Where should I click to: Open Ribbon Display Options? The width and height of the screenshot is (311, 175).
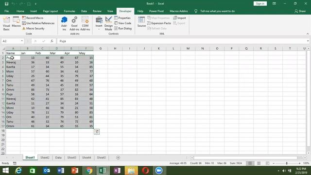point(274,3)
